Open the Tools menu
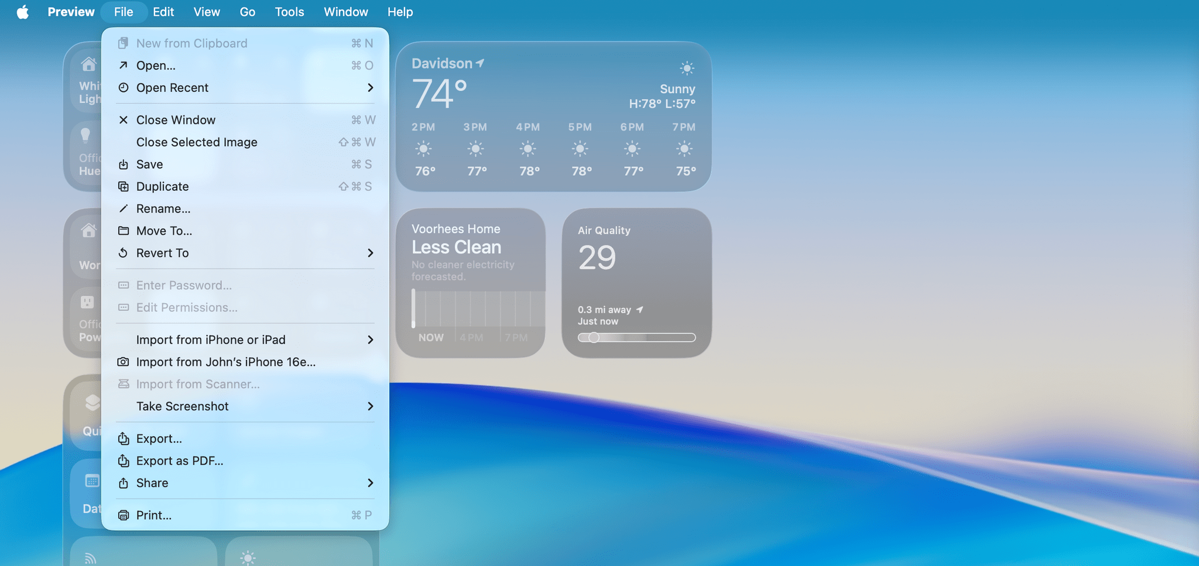The width and height of the screenshot is (1199, 566). click(x=289, y=12)
